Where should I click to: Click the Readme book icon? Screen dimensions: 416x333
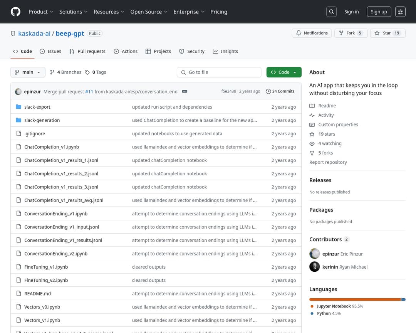point(312,106)
